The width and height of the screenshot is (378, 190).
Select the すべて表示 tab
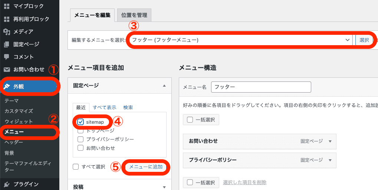coord(104,107)
